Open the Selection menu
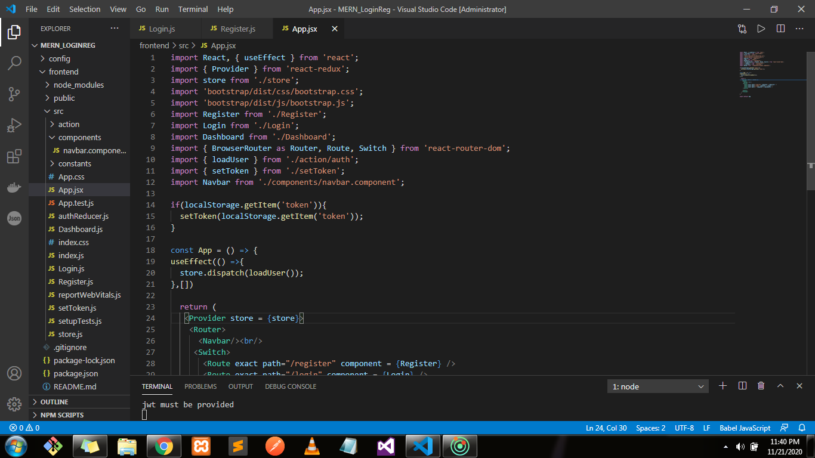This screenshot has width=815, height=458. 85,9
